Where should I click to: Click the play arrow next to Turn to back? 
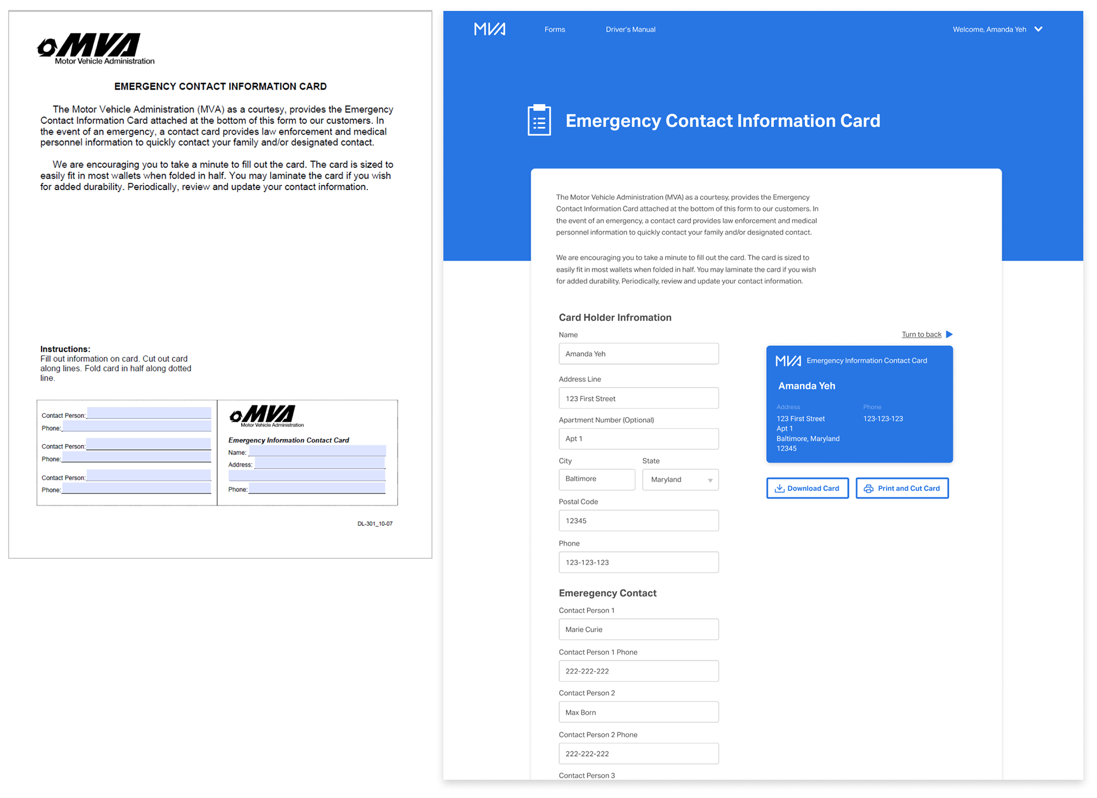pos(949,334)
